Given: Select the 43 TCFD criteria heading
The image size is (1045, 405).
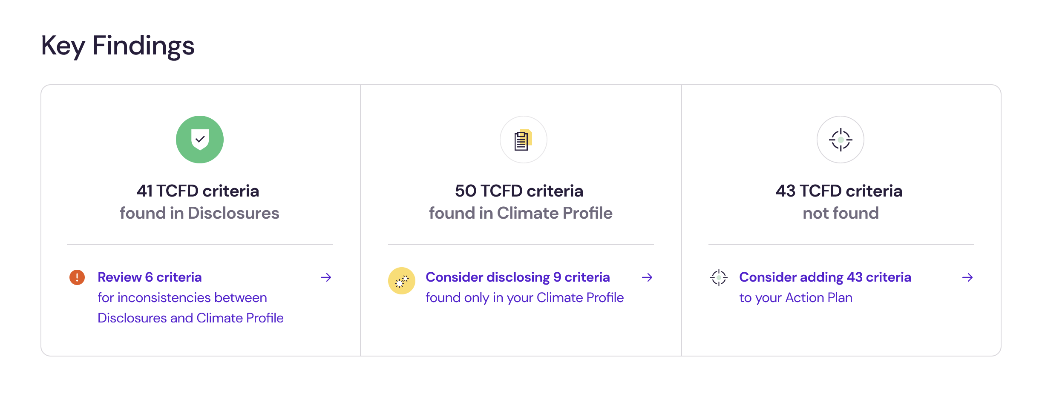Looking at the screenshot, I should click(839, 191).
